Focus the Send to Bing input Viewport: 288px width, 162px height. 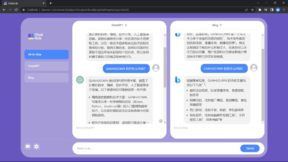pyautogui.click(x=217, y=128)
